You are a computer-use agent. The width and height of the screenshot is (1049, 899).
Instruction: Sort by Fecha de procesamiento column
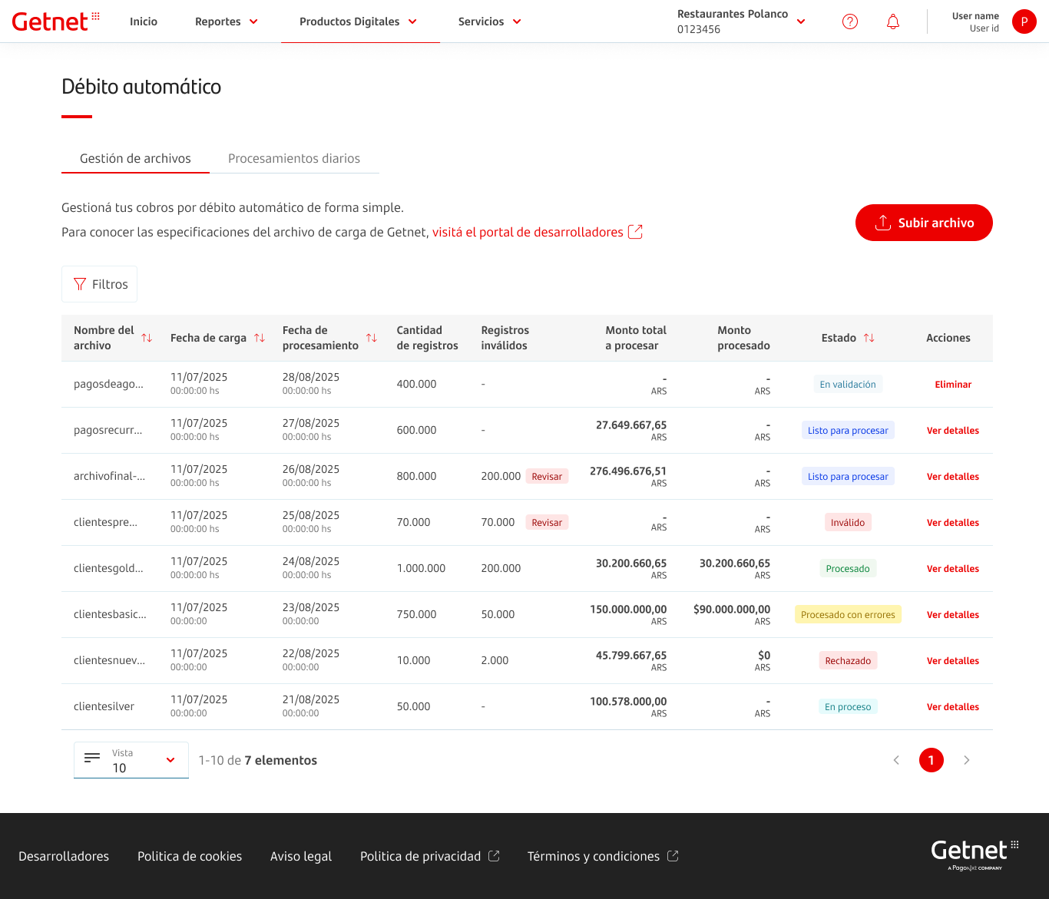(x=372, y=338)
